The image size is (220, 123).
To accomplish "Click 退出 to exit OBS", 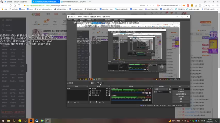I will 181,101.
